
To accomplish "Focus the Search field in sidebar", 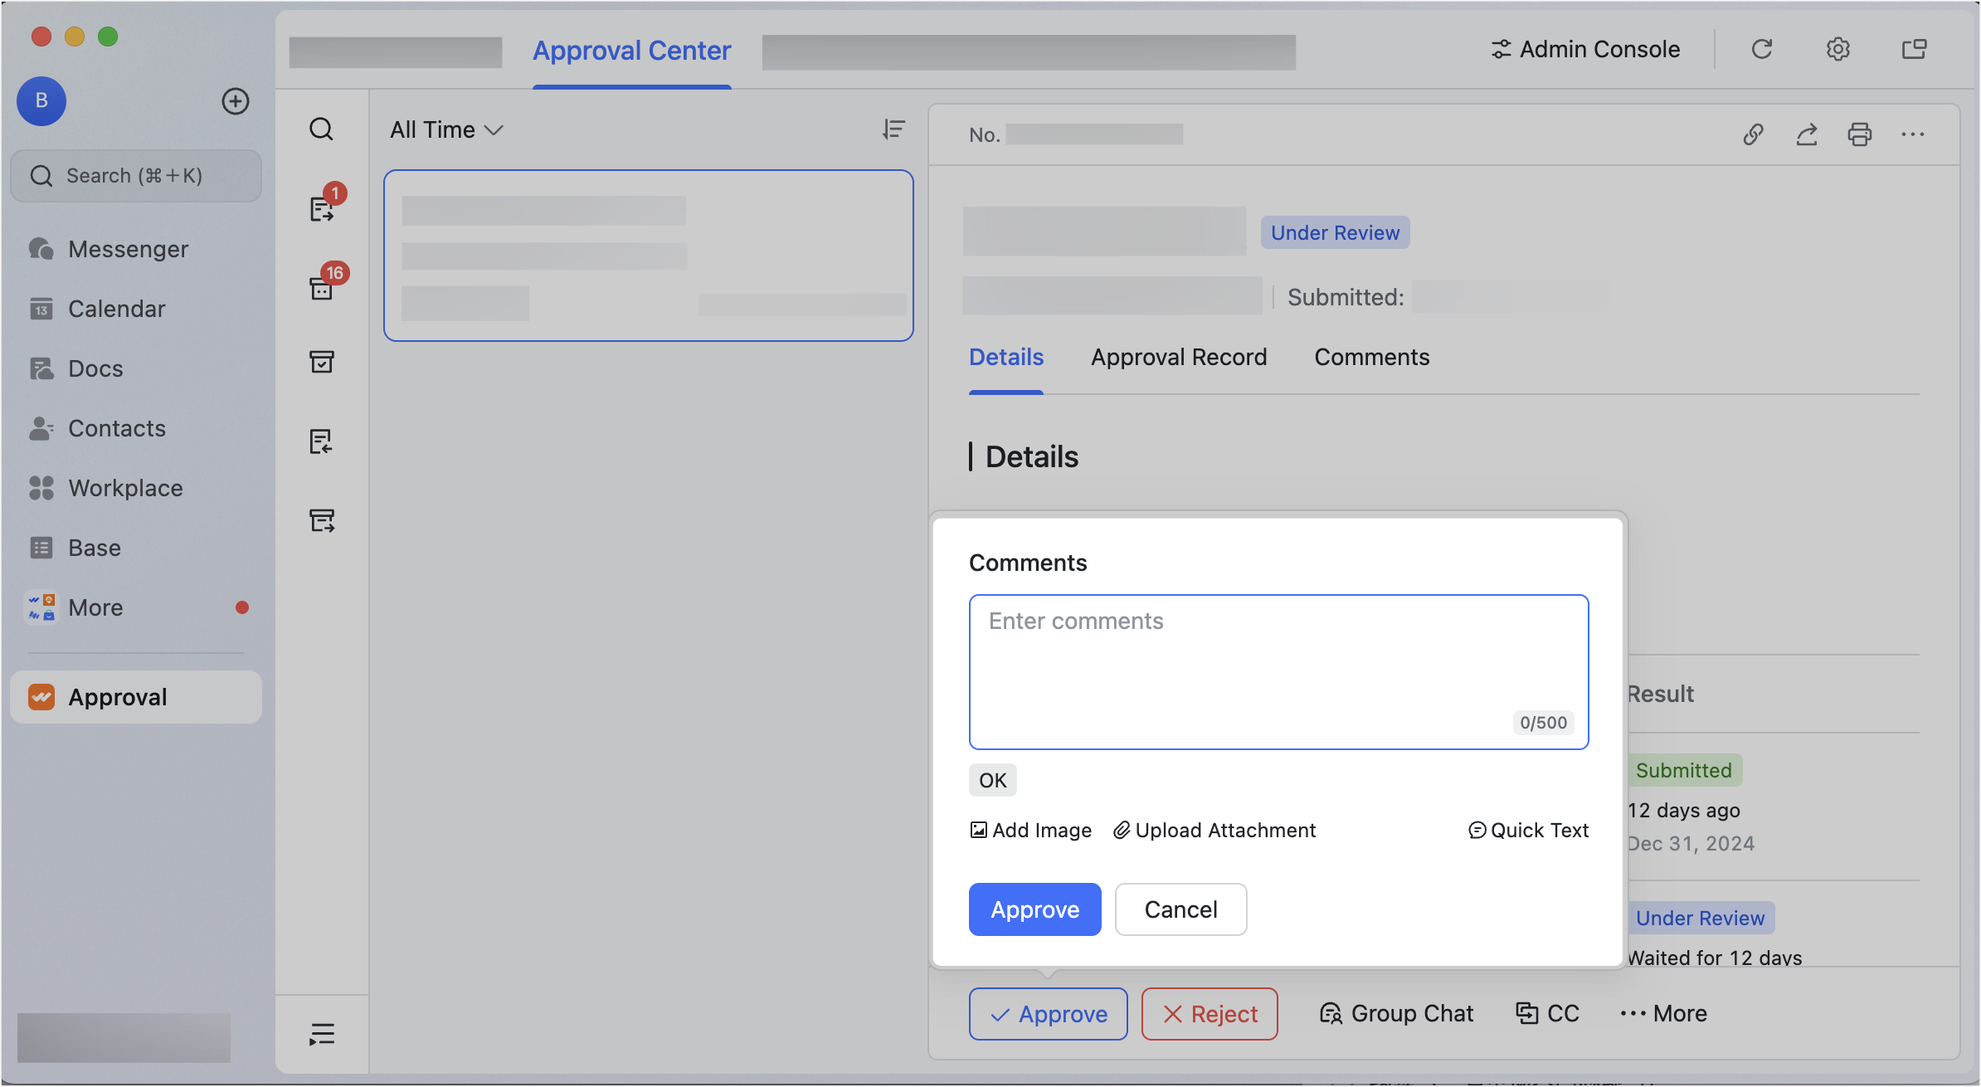I will (136, 176).
